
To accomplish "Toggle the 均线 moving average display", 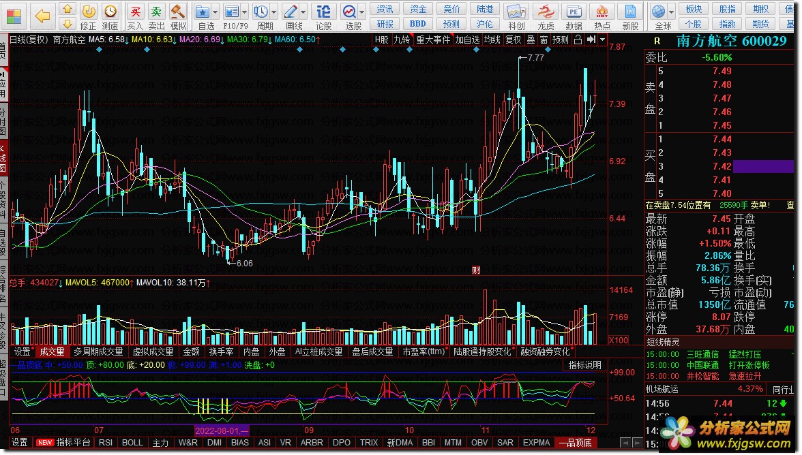I will (492, 40).
